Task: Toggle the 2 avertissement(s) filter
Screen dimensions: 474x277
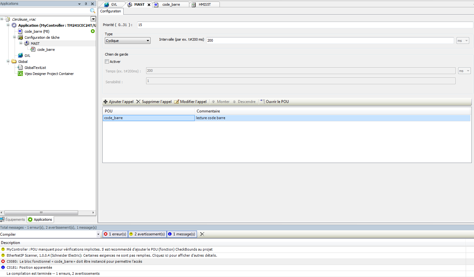Action: point(147,234)
